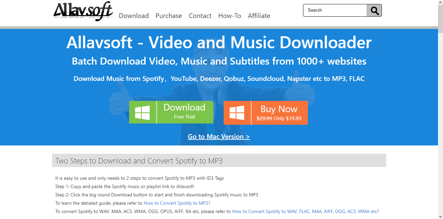Image resolution: width=443 pixels, height=219 pixels.
Task: Open the Convert Spotify to WAV, FLAC link
Action: [305, 211]
